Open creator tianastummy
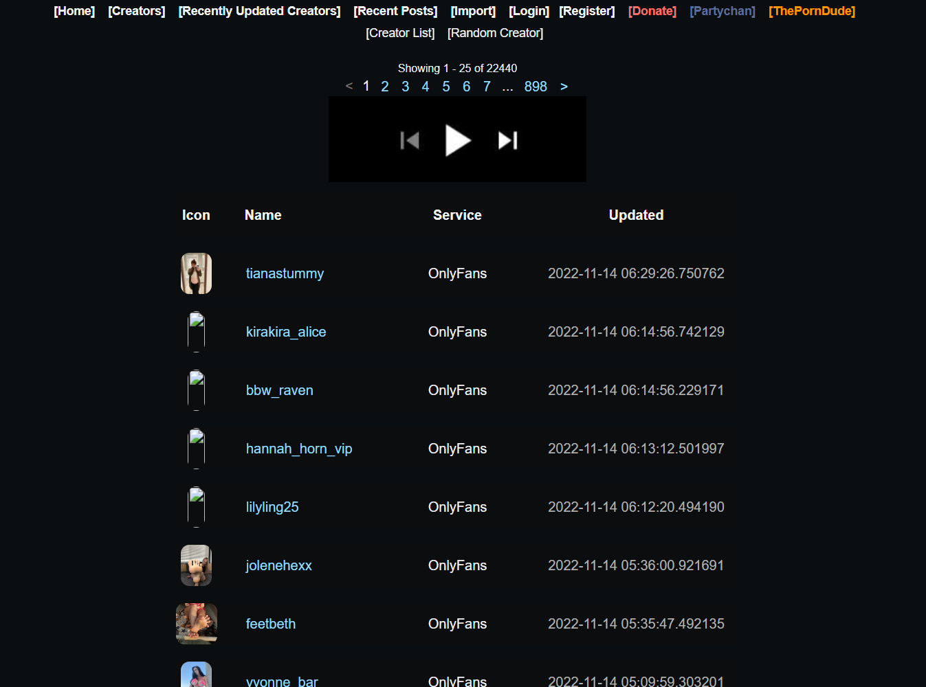The width and height of the screenshot is (926, 687). (x=285, y=273)
